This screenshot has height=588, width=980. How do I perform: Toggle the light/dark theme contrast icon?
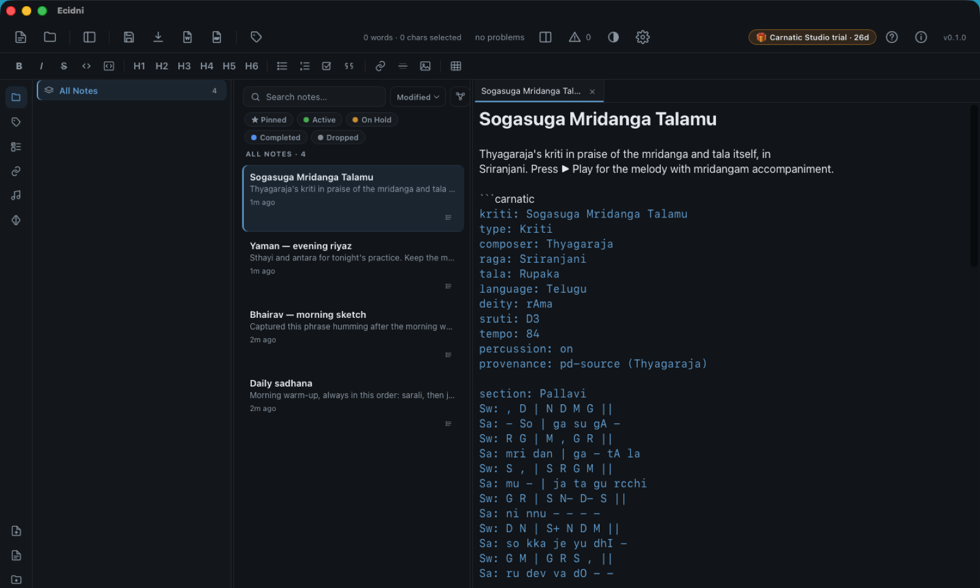[613, 37]
